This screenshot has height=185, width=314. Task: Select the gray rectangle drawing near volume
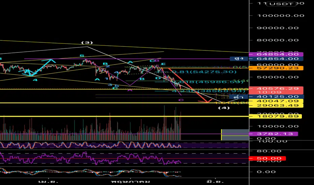pos(235,135)
